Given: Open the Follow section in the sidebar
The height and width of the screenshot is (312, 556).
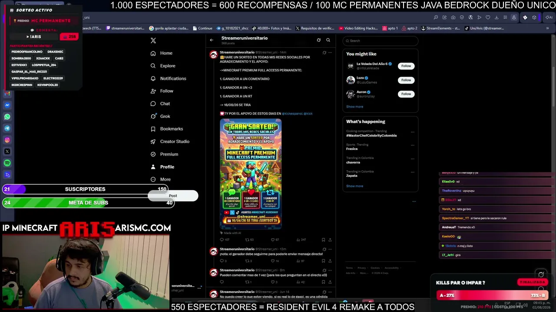Looking at the screenshot, I should coord(162,91).
